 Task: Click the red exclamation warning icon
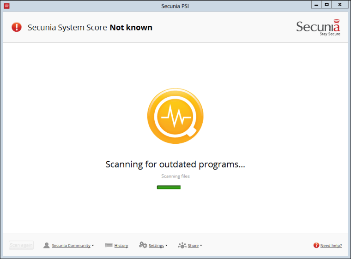click(x=17, y=27)
